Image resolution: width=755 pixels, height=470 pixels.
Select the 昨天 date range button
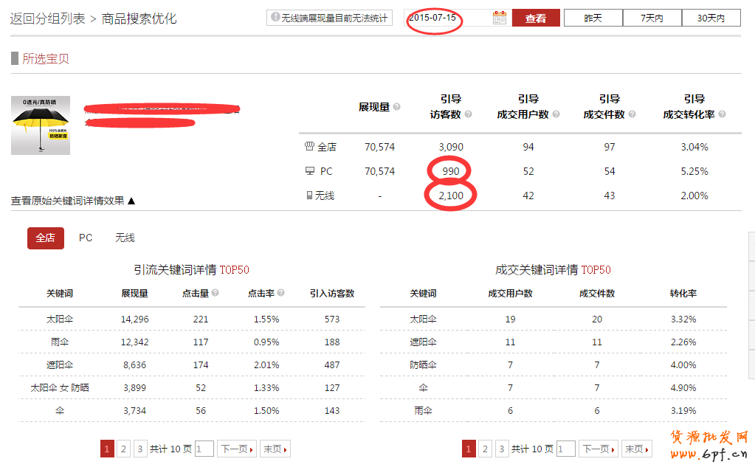593,18
